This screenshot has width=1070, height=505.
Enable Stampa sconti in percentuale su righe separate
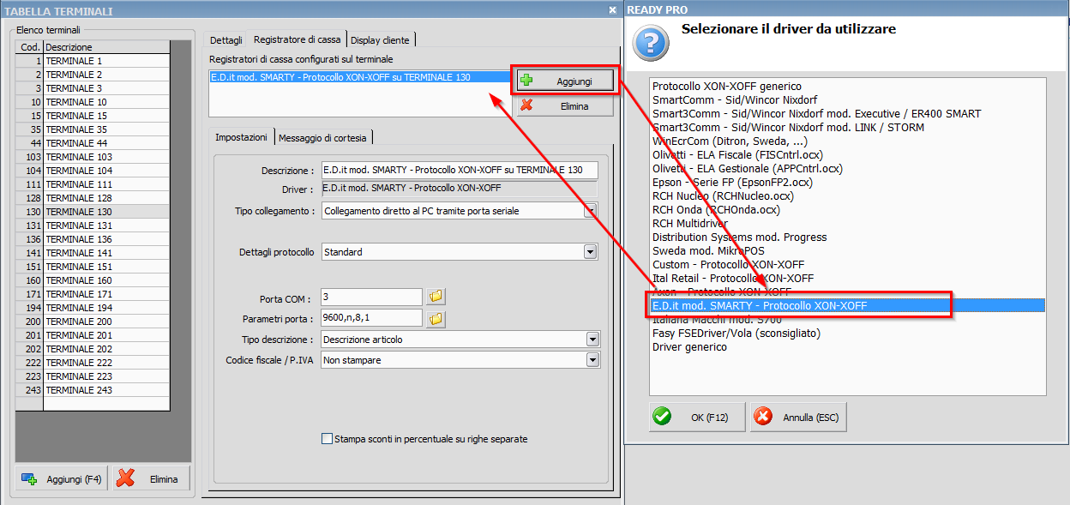(327, 439)
